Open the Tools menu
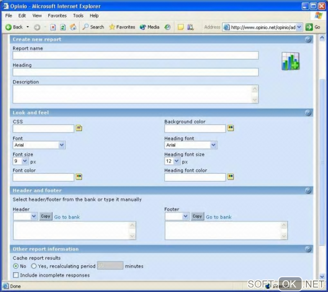The width and height of the screenshot is (328, 292). [78, 15]
